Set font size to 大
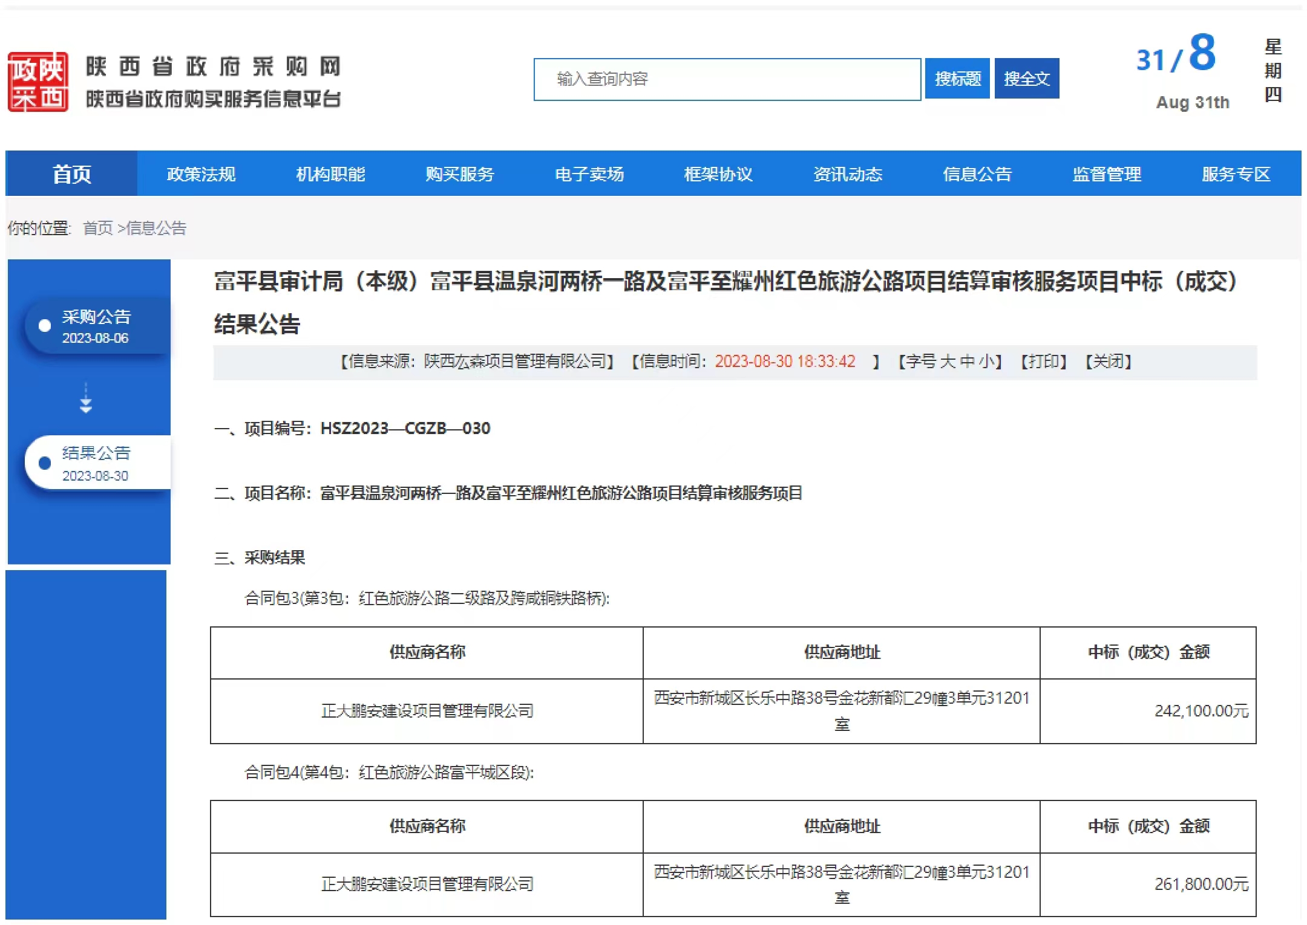Viewport: 1307px width, 925px height. click(x=948, y=362)
